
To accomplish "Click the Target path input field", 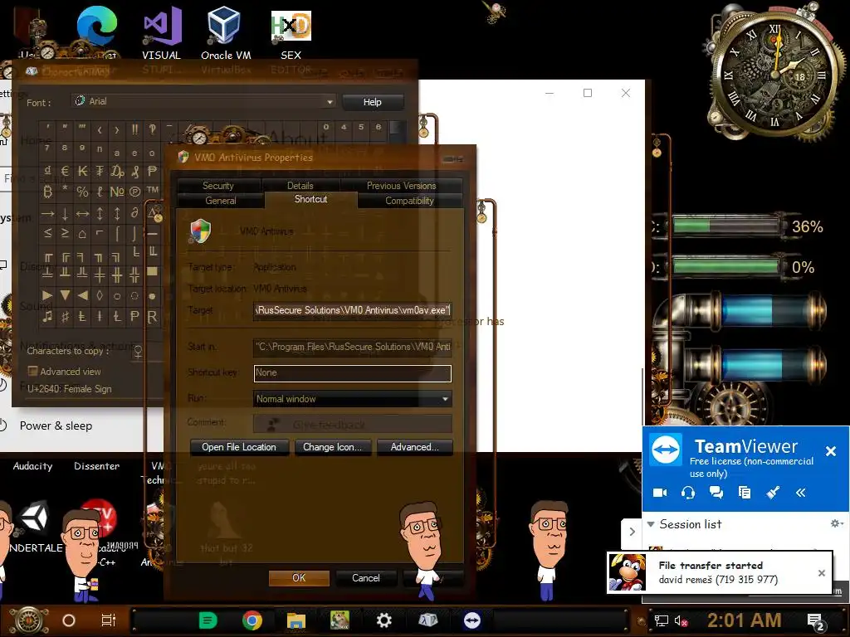I will pyautogui.click(x=352, y=310).
